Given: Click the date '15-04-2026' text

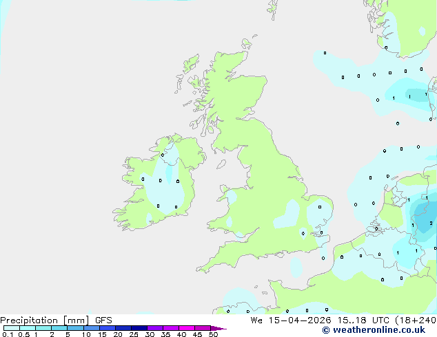Looking at the screenshot, I should 300,320.
